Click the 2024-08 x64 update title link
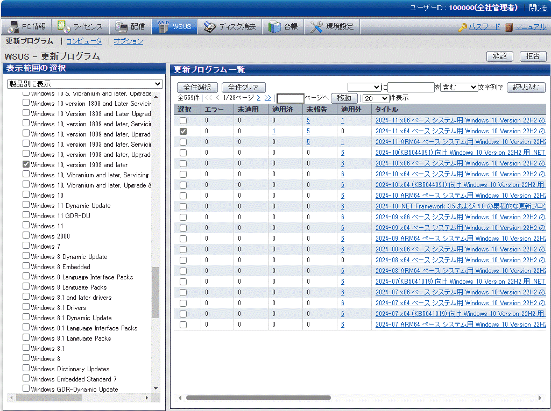This screenshot has height=411, width=551. point(461,260)
